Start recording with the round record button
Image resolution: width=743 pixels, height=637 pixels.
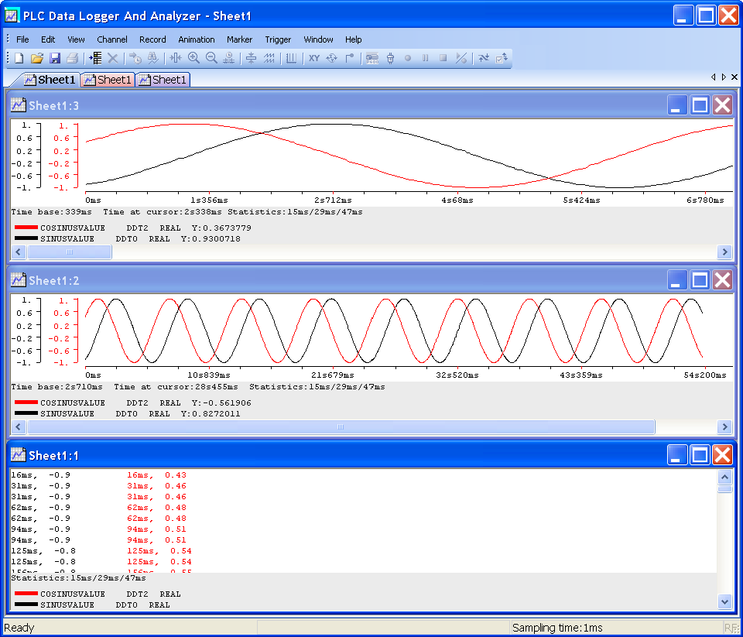pos(408,58)
